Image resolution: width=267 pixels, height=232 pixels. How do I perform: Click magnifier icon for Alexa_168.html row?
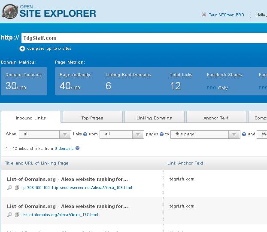[10, 187]
